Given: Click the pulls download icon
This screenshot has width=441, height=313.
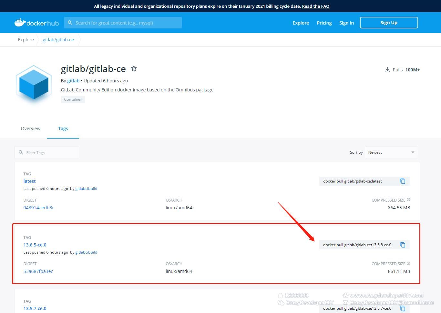Looking at the screenshot, I should [x=388, y=70].
